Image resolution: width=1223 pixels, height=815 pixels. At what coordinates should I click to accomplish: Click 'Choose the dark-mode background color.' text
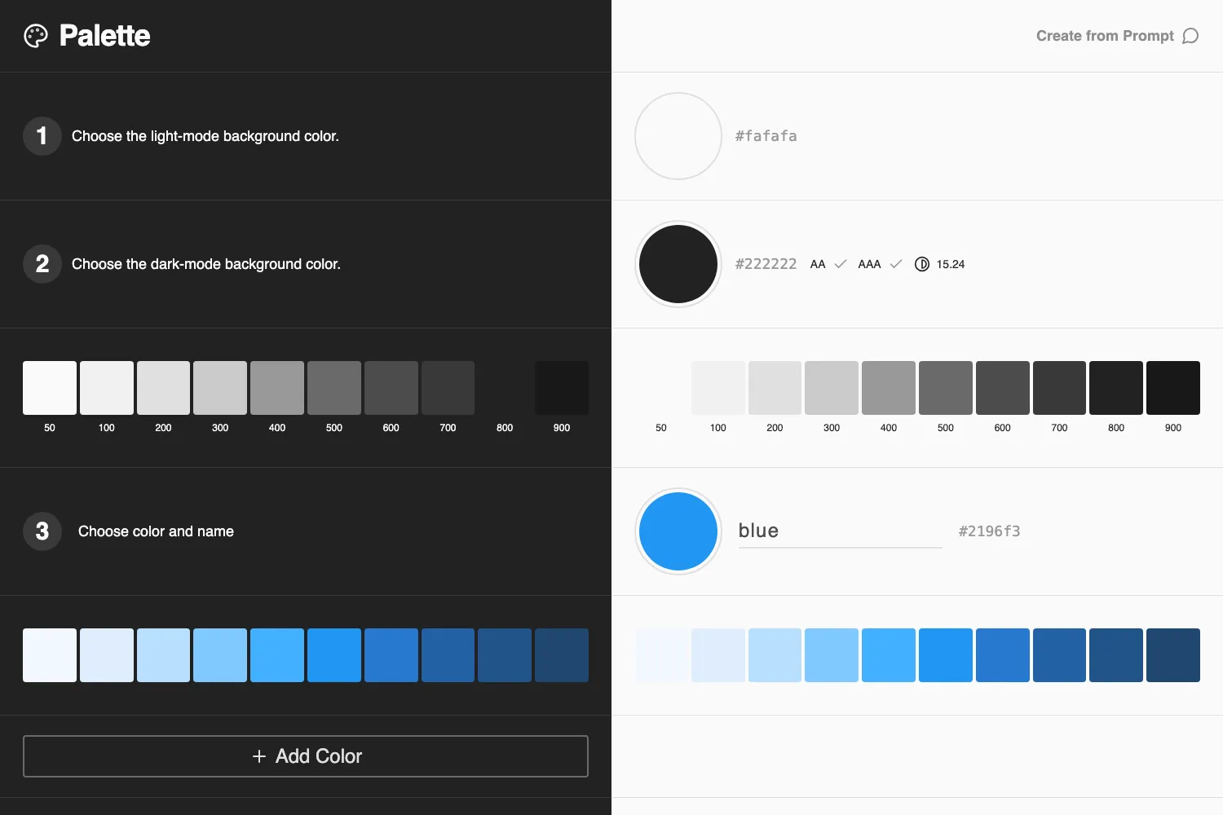(x=206, y=264)
